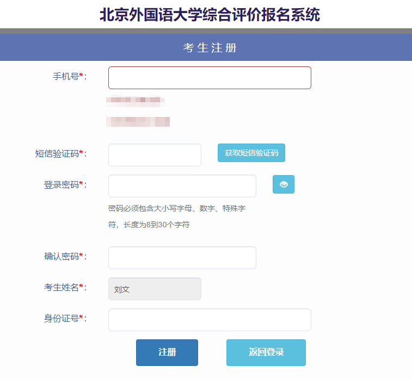
Task: Go back via the 返回登录 button
Action: [266, 352]
